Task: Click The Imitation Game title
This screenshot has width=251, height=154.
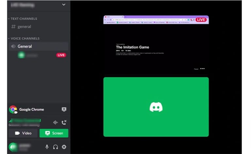Action: click(x=133, y=47)
